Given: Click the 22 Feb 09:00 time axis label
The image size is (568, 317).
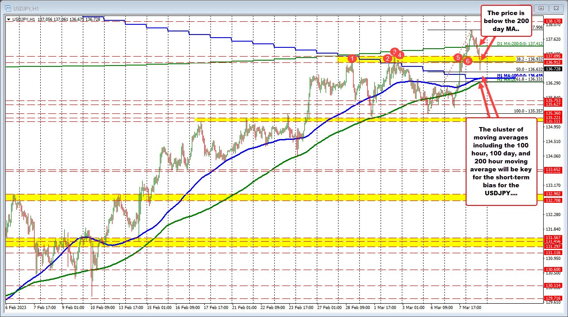Looking at the screenshot, I should [272, 307].
